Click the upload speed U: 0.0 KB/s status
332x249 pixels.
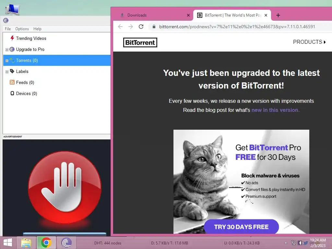(x=242, y=243)
